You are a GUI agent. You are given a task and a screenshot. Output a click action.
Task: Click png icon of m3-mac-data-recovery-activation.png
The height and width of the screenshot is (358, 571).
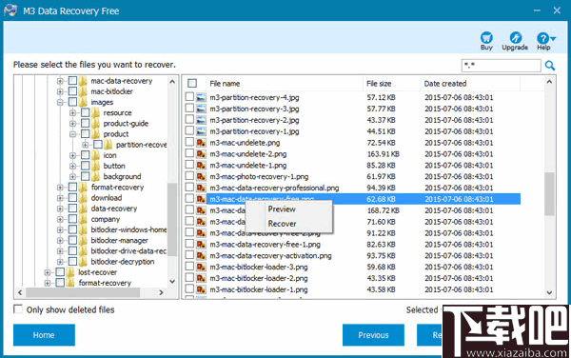pos(201,255)
